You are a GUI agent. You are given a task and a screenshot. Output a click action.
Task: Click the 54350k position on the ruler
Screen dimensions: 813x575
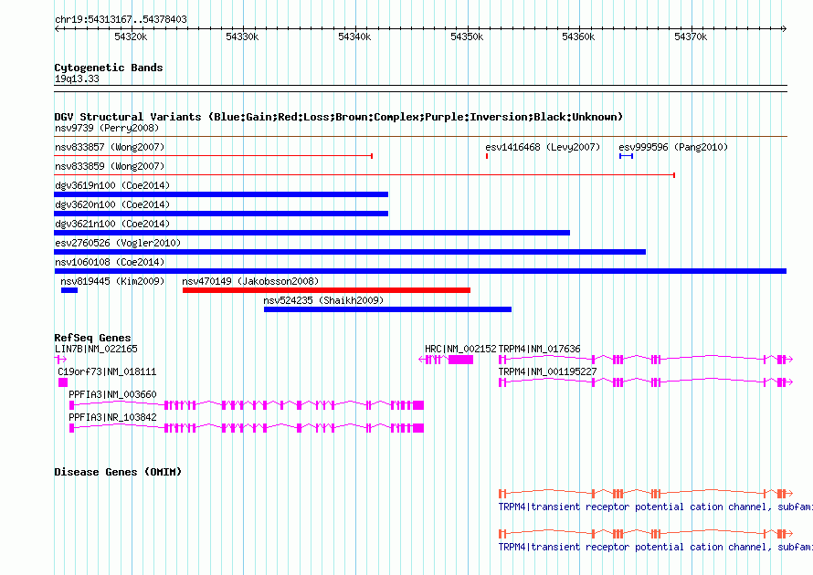(467, 37)
